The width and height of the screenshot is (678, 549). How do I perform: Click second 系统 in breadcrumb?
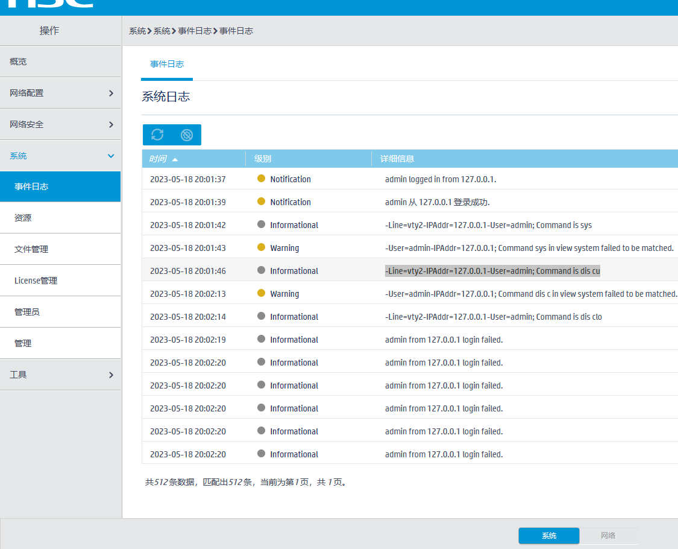pos(162,31)
